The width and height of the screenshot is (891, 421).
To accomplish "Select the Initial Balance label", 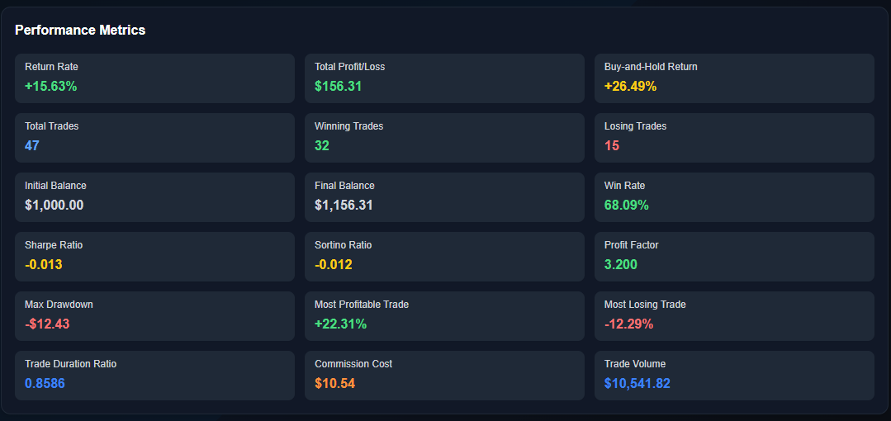I will [55, 185].
